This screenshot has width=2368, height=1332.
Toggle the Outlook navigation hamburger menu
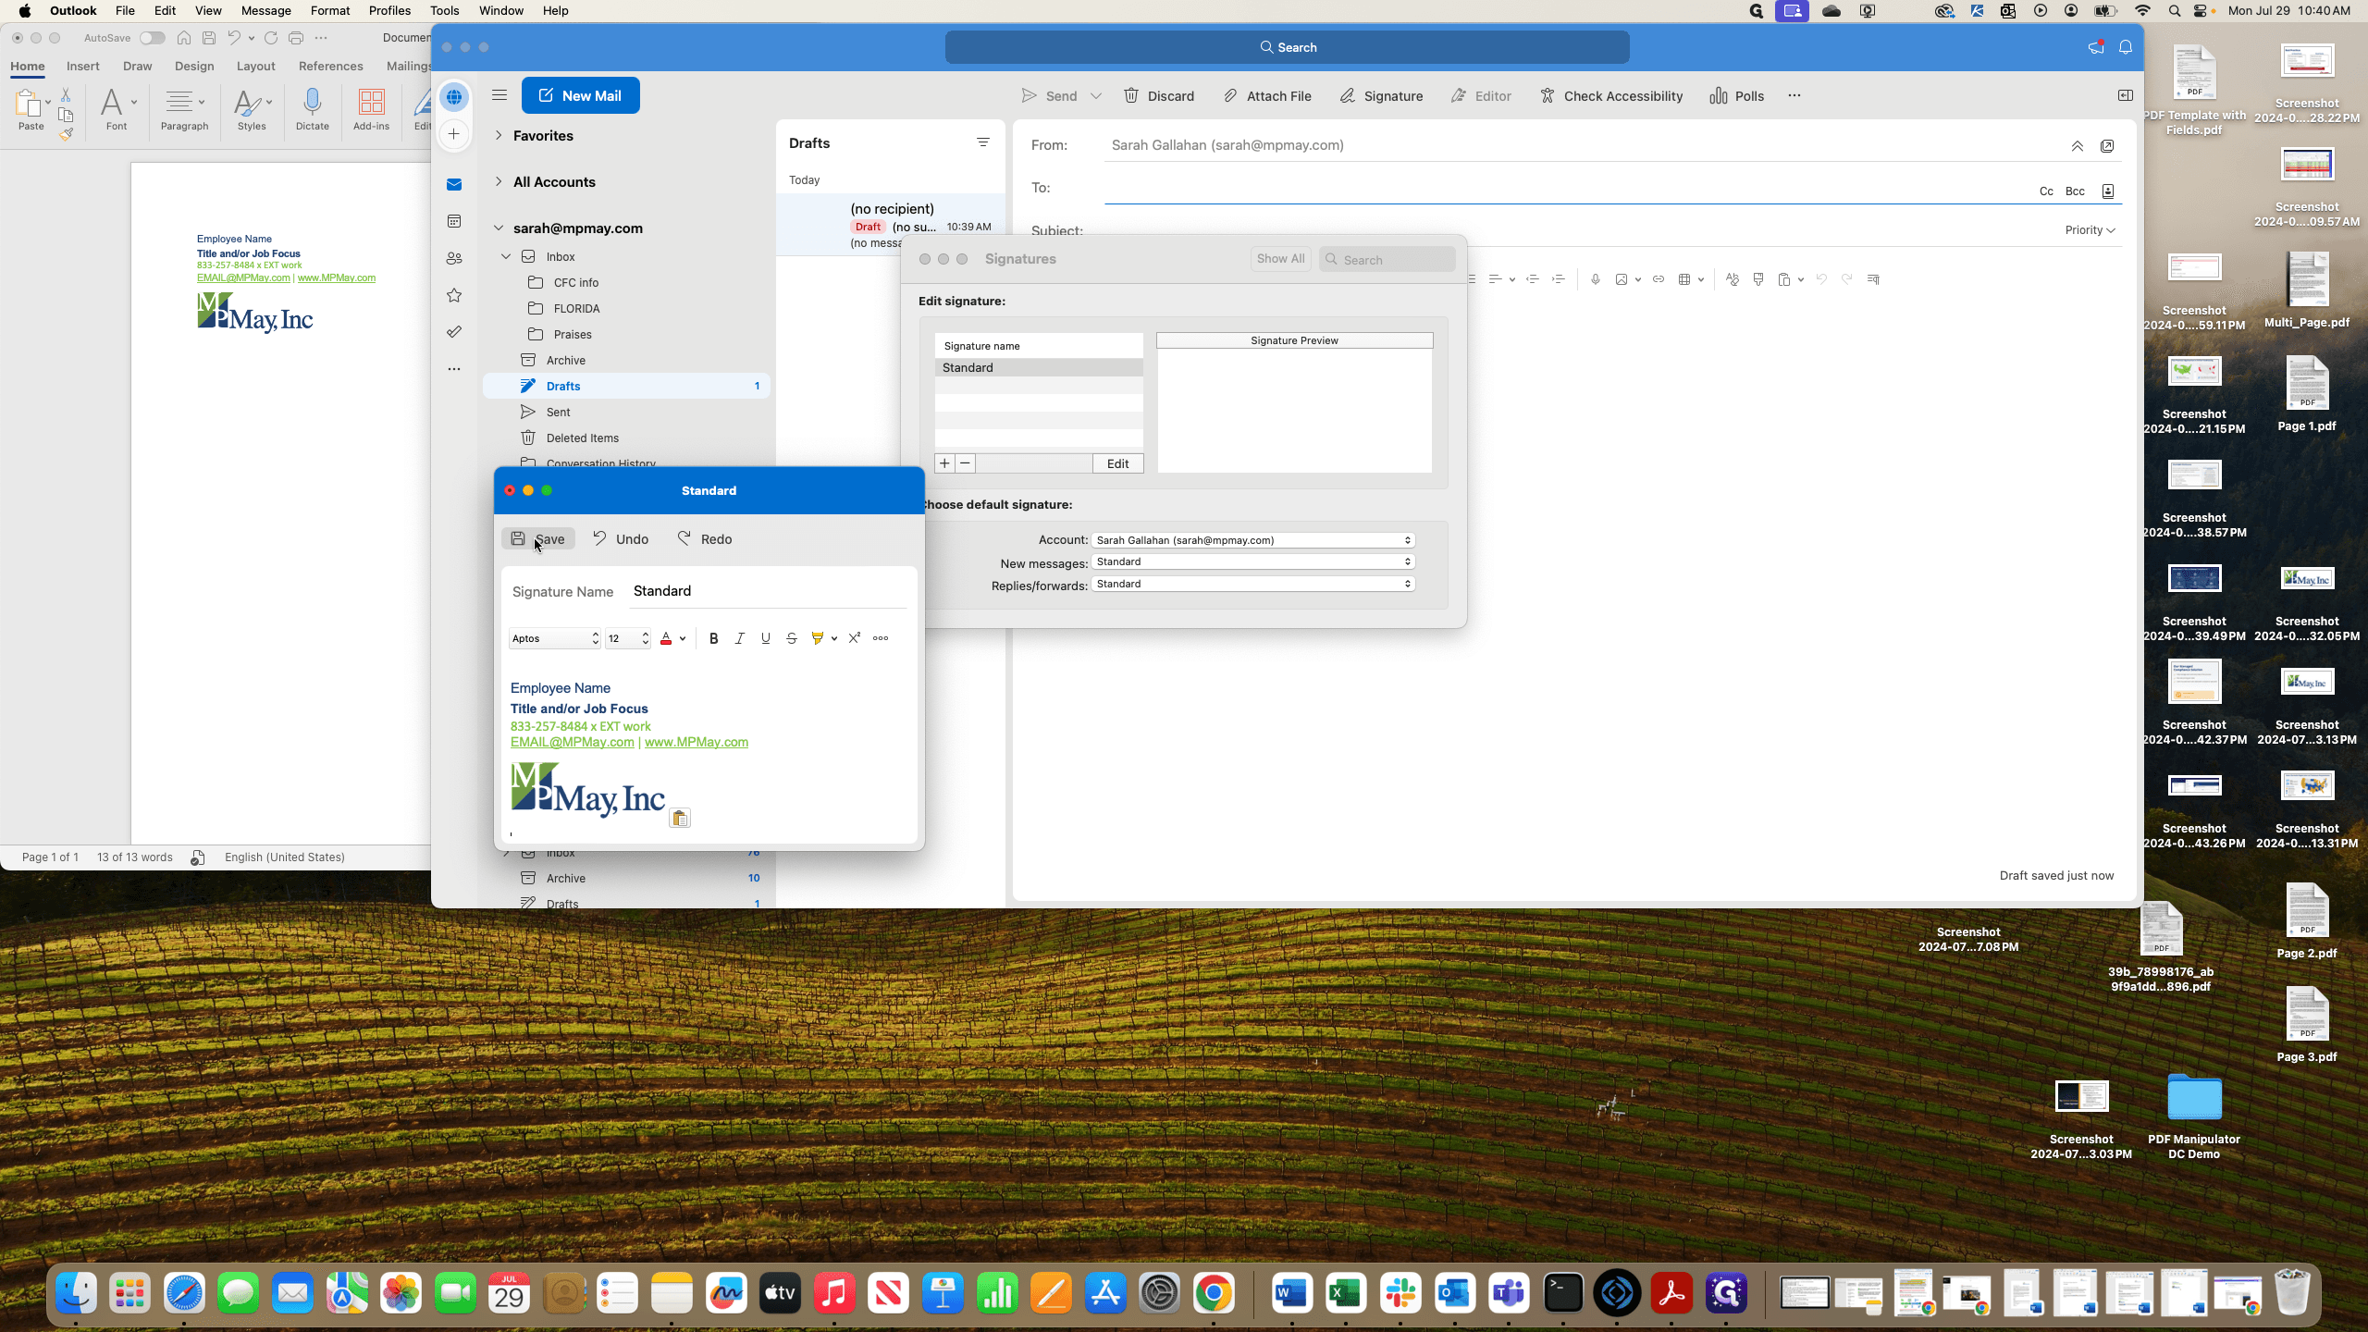pos(499,95)
